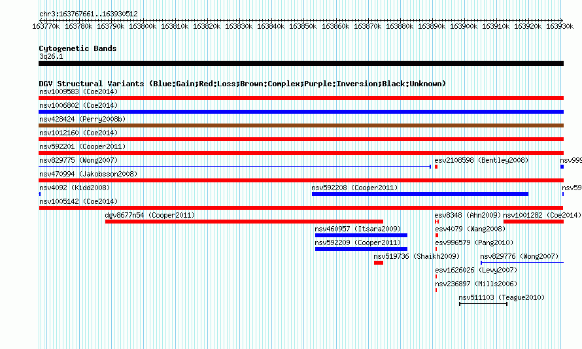This screenshot has height=349, width=582.
Task: Select the thin blue nsv829775 (Wong2007) line
Action: click(x=235, y=167)
